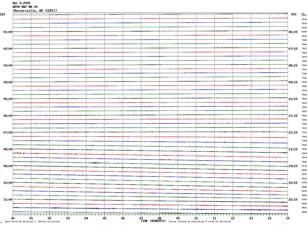Click the DC offset value "7616"
This screenshot has height=225, width=308.
(x=304, y=91)
